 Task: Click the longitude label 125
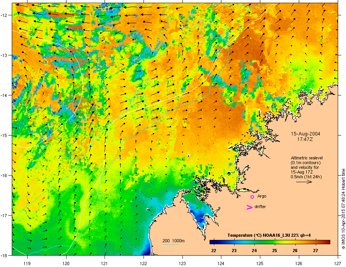260,263
